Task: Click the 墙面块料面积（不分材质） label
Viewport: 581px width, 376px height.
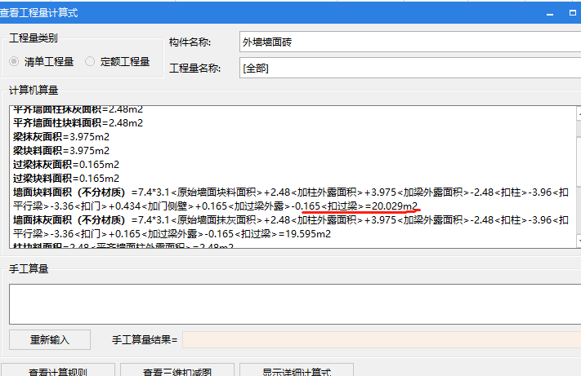Action: click(x=69, y=192)
